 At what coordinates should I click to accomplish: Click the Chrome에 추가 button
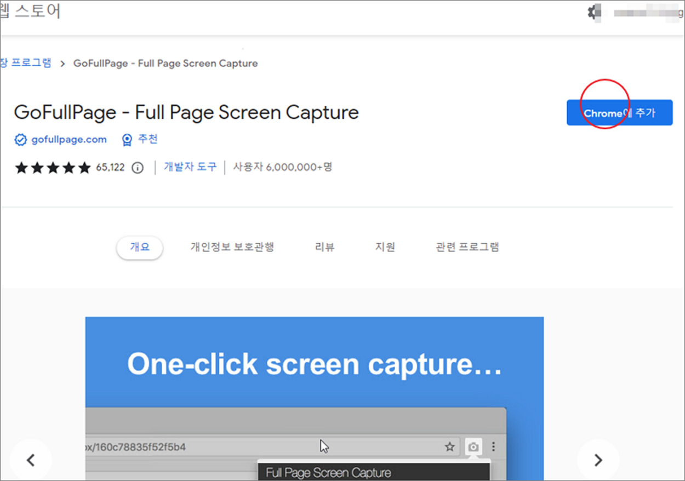[619, 113]
